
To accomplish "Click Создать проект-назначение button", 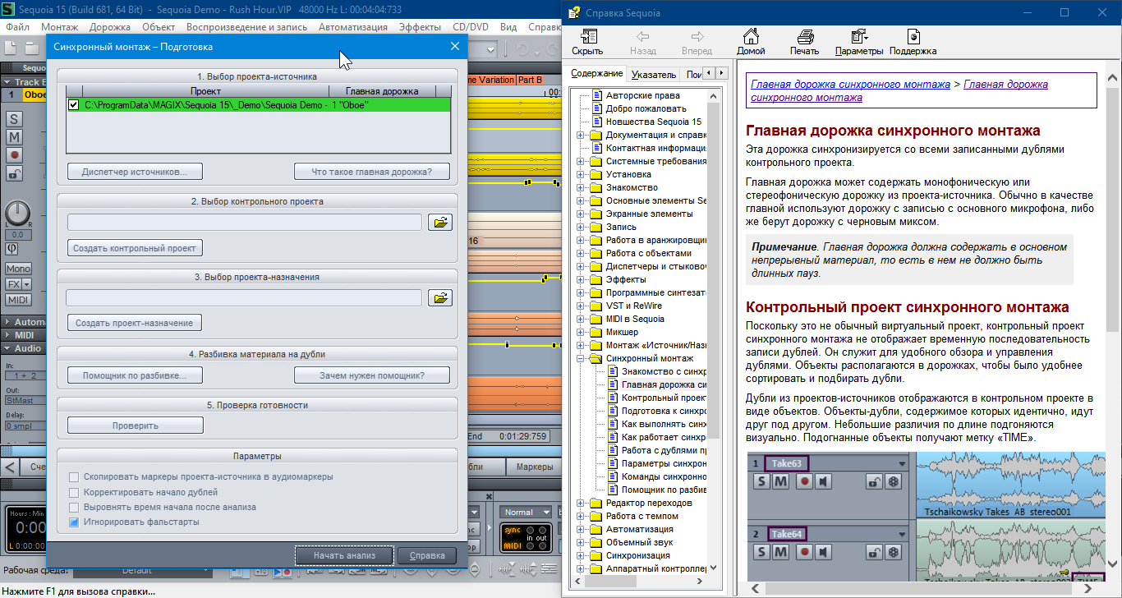I will pyautogui.click(x=135, y=323).
